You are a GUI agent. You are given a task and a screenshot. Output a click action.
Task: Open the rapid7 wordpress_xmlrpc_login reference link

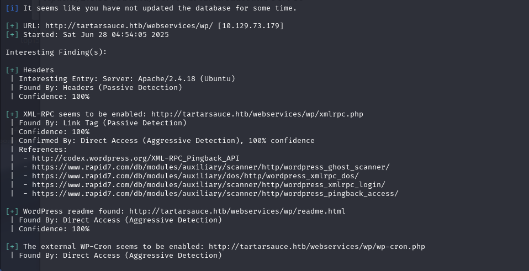[209, 184]
